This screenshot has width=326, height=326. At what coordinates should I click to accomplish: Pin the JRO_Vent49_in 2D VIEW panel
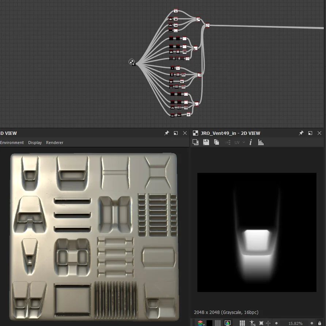click(301, 133)
